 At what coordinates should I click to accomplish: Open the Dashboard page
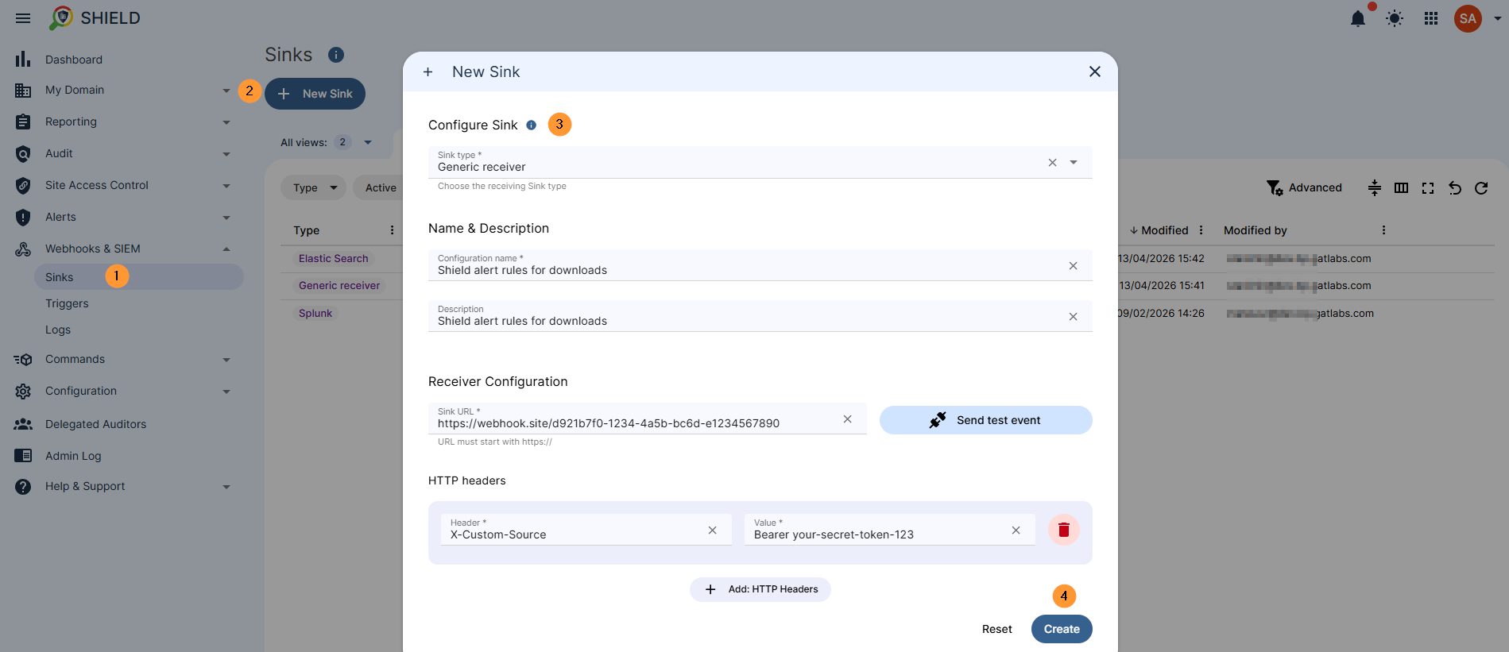[74, 60]
